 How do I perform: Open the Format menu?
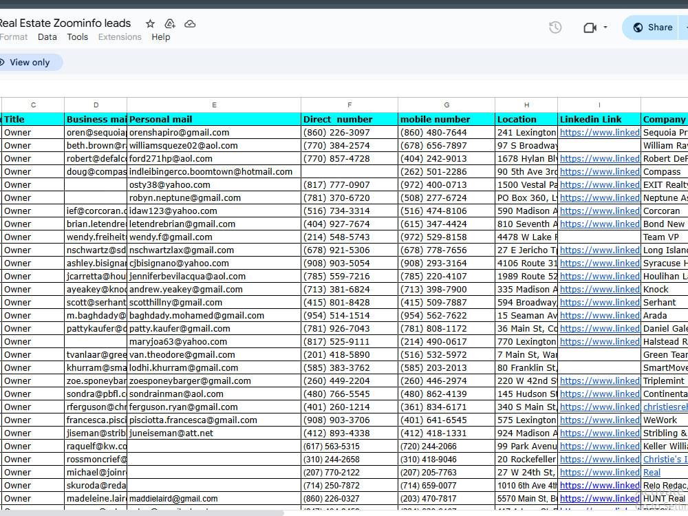pos(14,37)
